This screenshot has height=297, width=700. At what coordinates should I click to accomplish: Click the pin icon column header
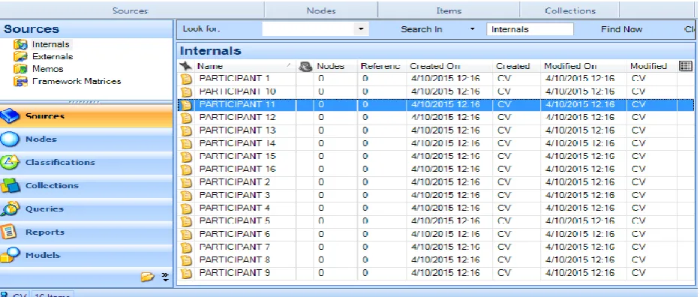click(x=186, y=66)
